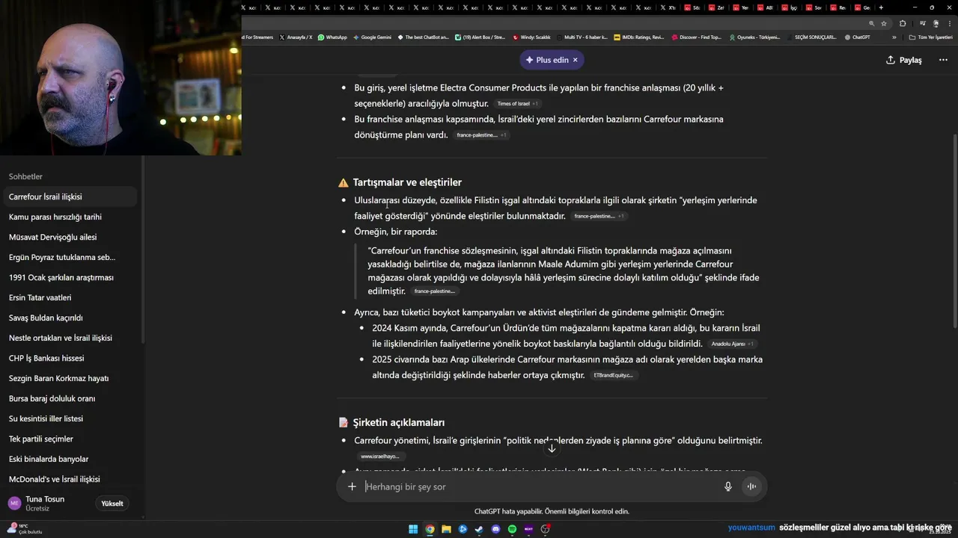The image size is (958, 538).
Task: Click the microphone dictation icon
Action: pos(728,486)
